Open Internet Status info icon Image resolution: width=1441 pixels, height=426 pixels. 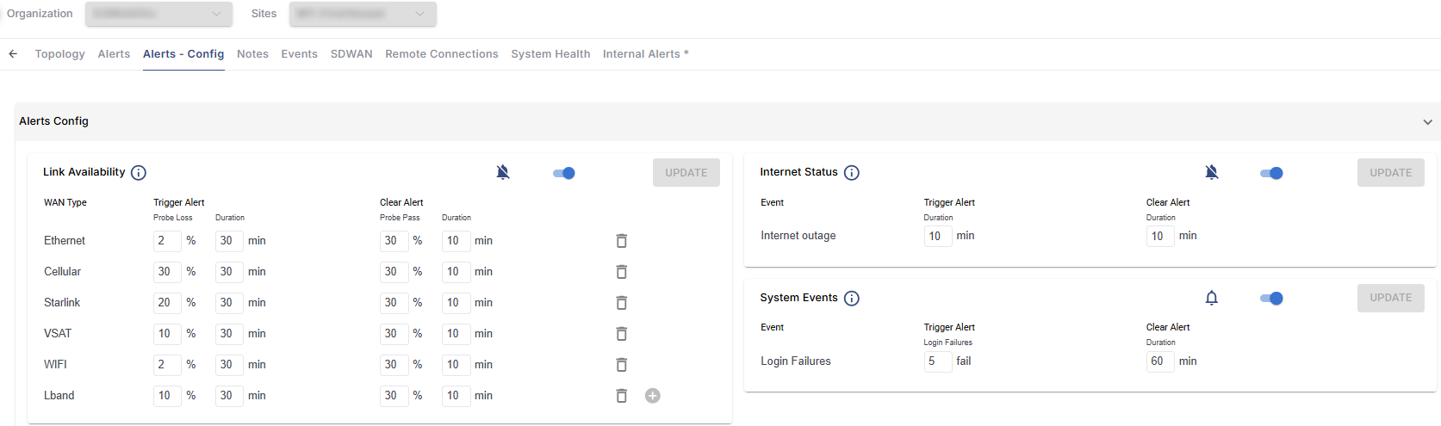pos(852,173)
